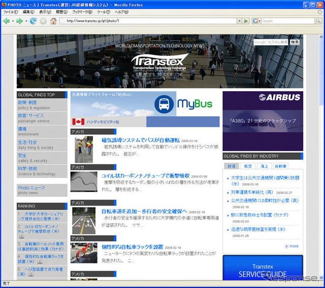
Task: Open the ヘルプ menu
Action: click(121, 12)
